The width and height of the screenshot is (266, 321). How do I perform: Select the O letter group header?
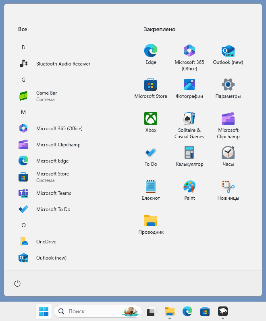pyautogui.click(x=23, y=226)
